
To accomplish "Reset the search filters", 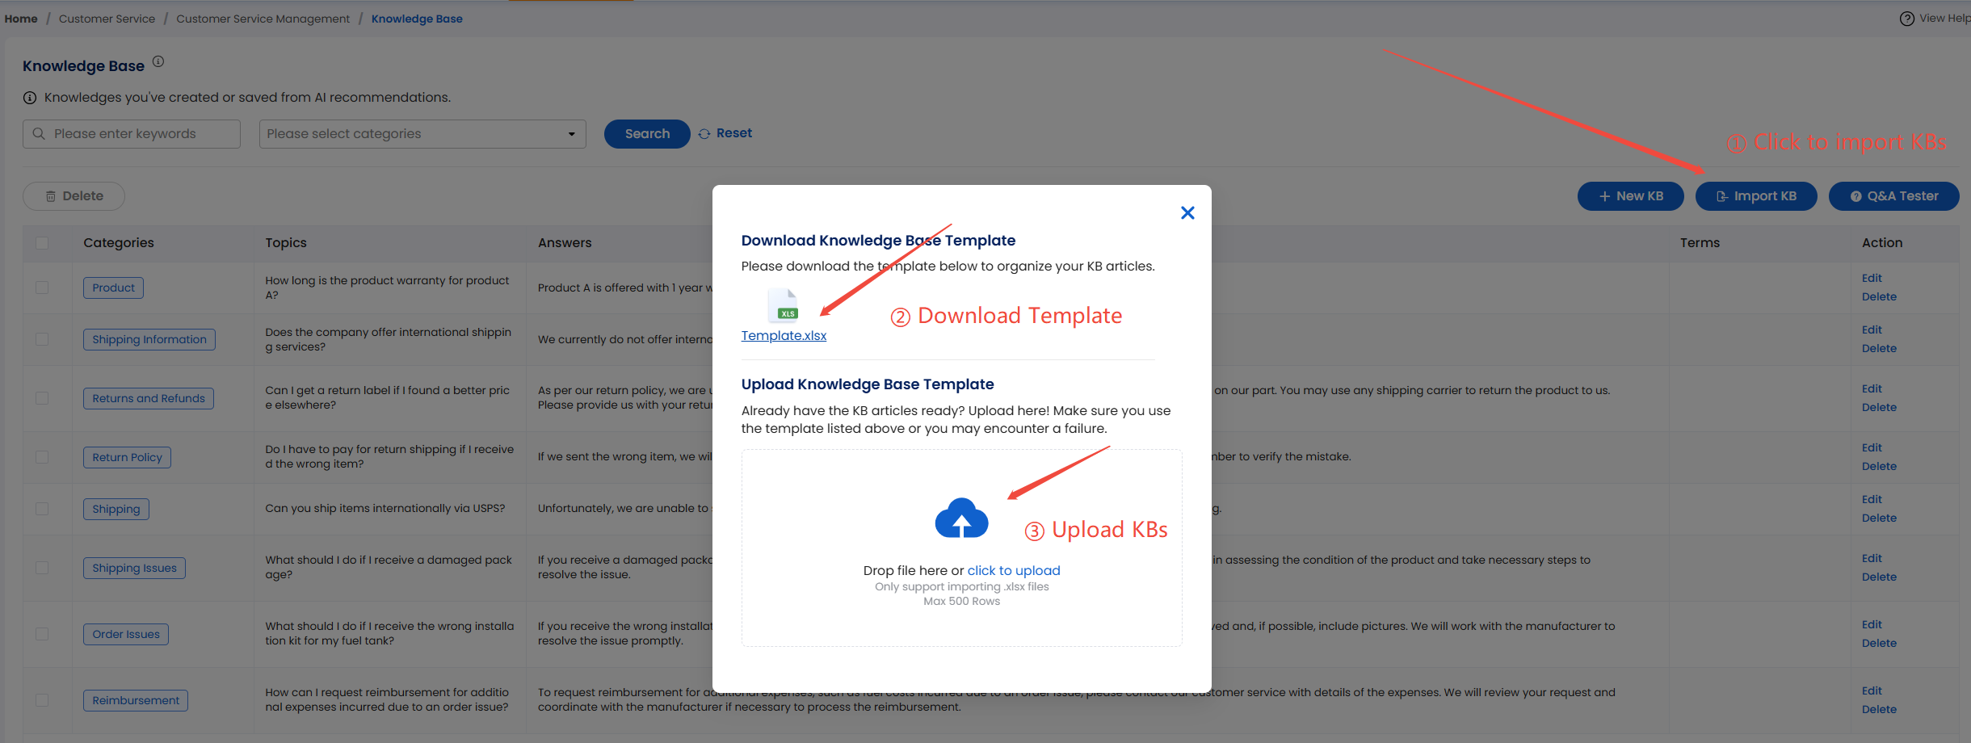I will tap(725, 133).
